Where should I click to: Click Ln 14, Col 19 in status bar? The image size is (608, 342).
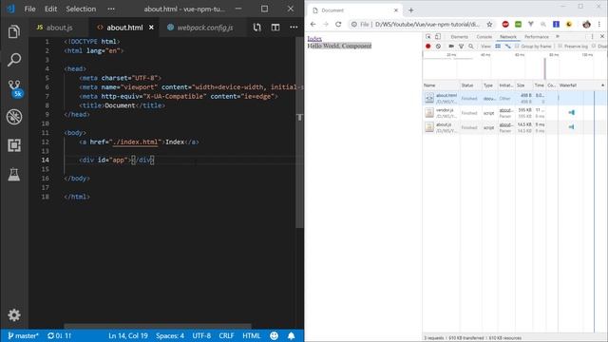click(x=128, y=335)
